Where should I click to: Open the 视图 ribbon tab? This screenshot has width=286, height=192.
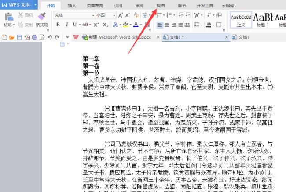pos(161,6)
